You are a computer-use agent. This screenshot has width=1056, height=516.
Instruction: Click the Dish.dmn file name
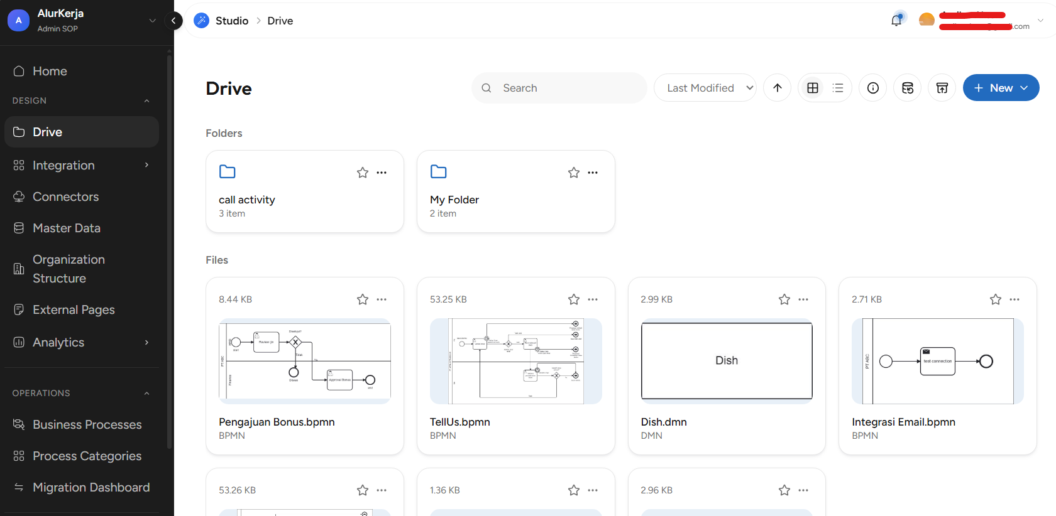pos(664,422)
